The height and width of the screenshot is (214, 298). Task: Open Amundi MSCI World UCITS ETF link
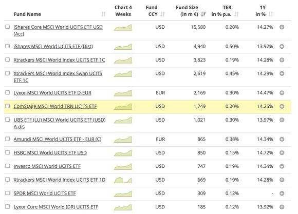[x=58, y=140]
